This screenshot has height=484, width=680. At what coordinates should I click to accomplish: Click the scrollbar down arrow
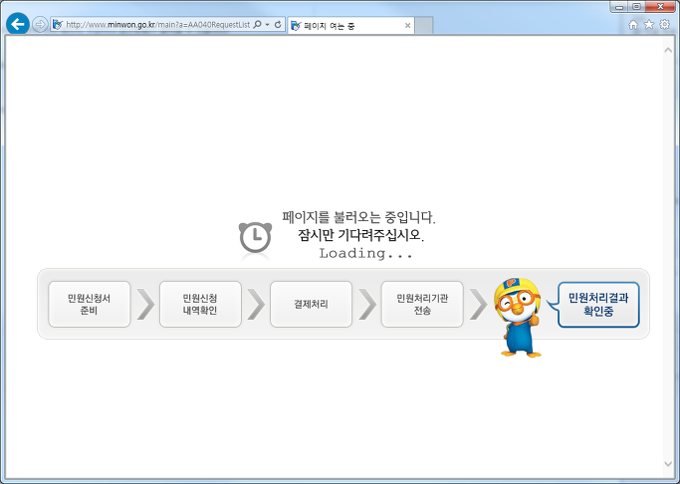[x=668, y=464]
